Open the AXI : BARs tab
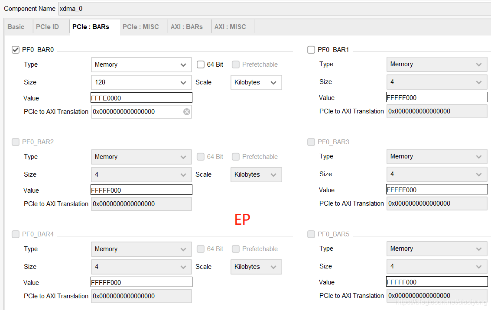This screenshot has height=310, width=491. coord(187,27)
